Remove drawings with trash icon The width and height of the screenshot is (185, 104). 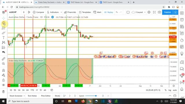pyautogui.click(x=3, y=92)
